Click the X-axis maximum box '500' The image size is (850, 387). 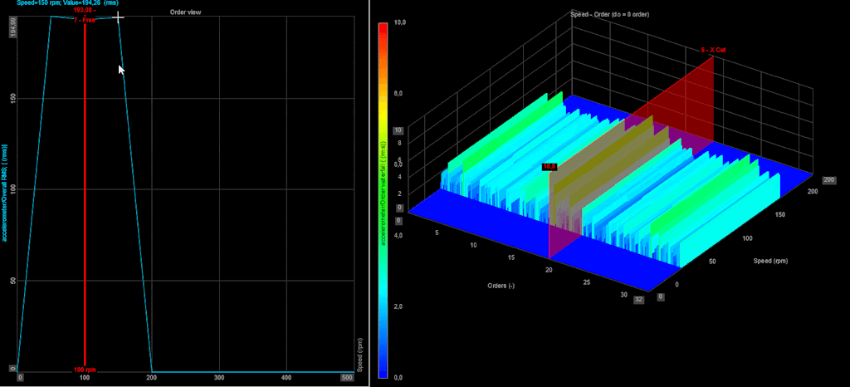pyautogui.click(x=349, y=377)
